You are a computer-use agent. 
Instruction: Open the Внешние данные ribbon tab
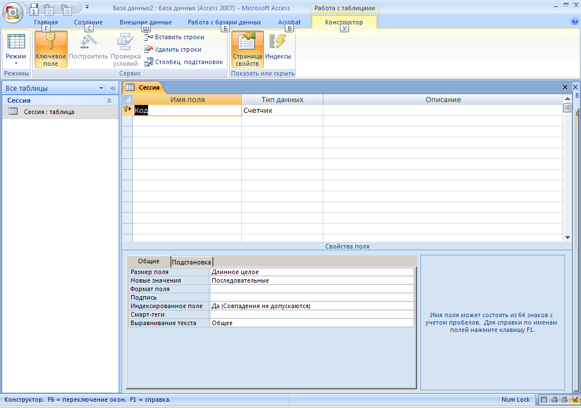[146, 22]
